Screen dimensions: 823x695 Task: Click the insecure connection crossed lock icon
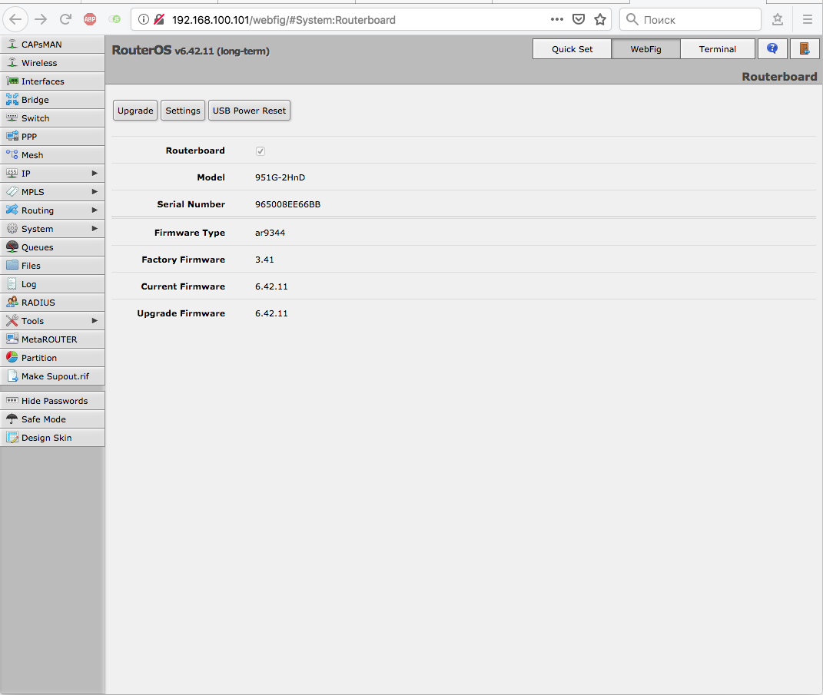click(159, 20)
